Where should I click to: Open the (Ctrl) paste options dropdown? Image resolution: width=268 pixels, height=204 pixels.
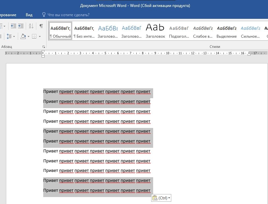tap(161, 198)
